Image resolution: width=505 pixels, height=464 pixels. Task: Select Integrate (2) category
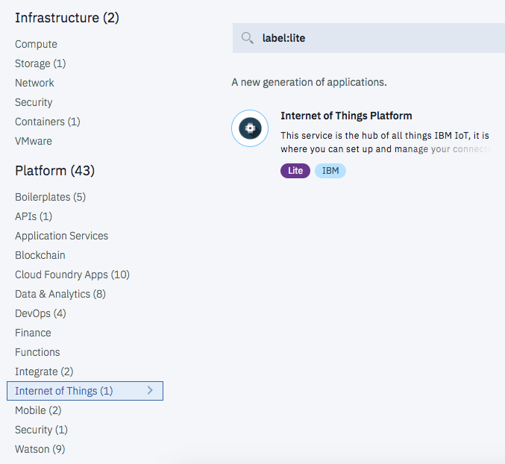(44, 371)
